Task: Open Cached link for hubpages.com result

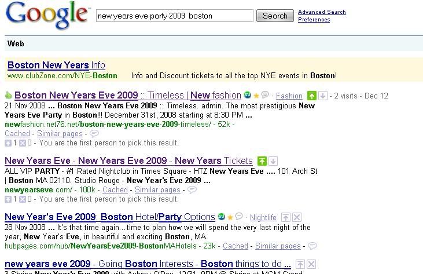Action: coord(236,246)
